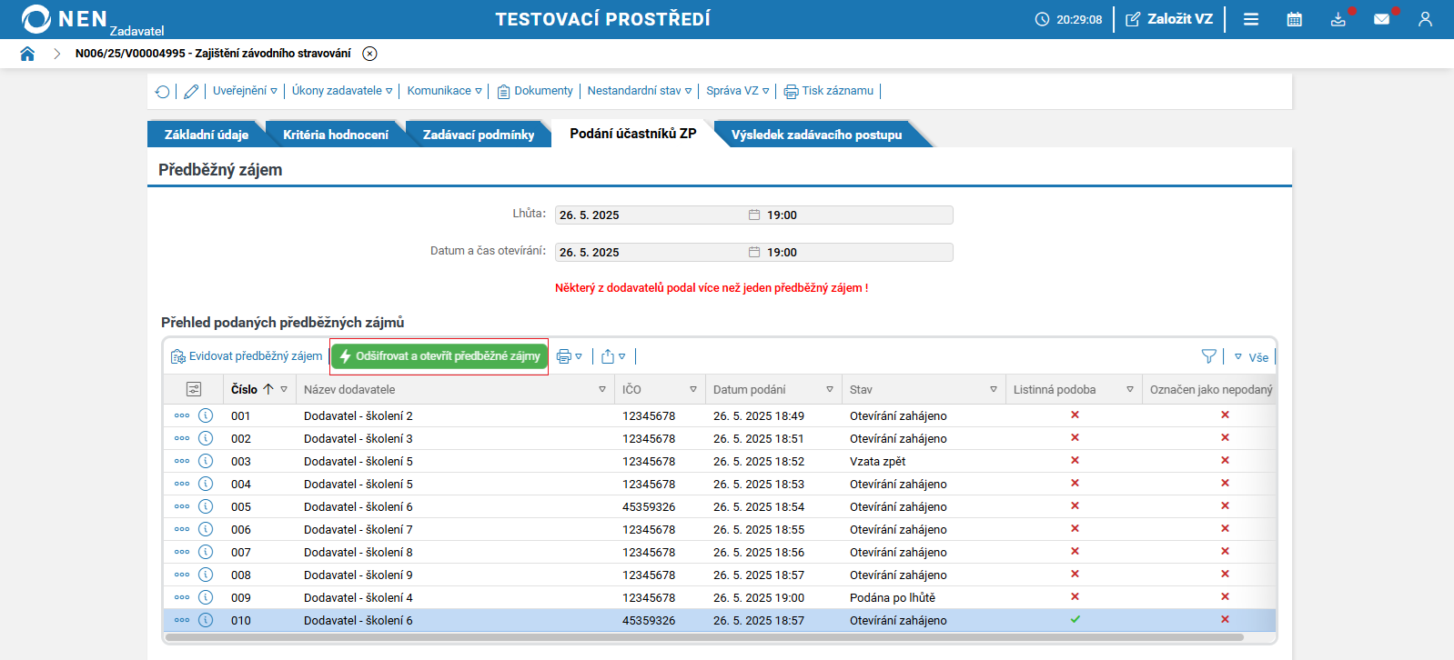
Task: Show info for row 003
Action: coord(206,461)
